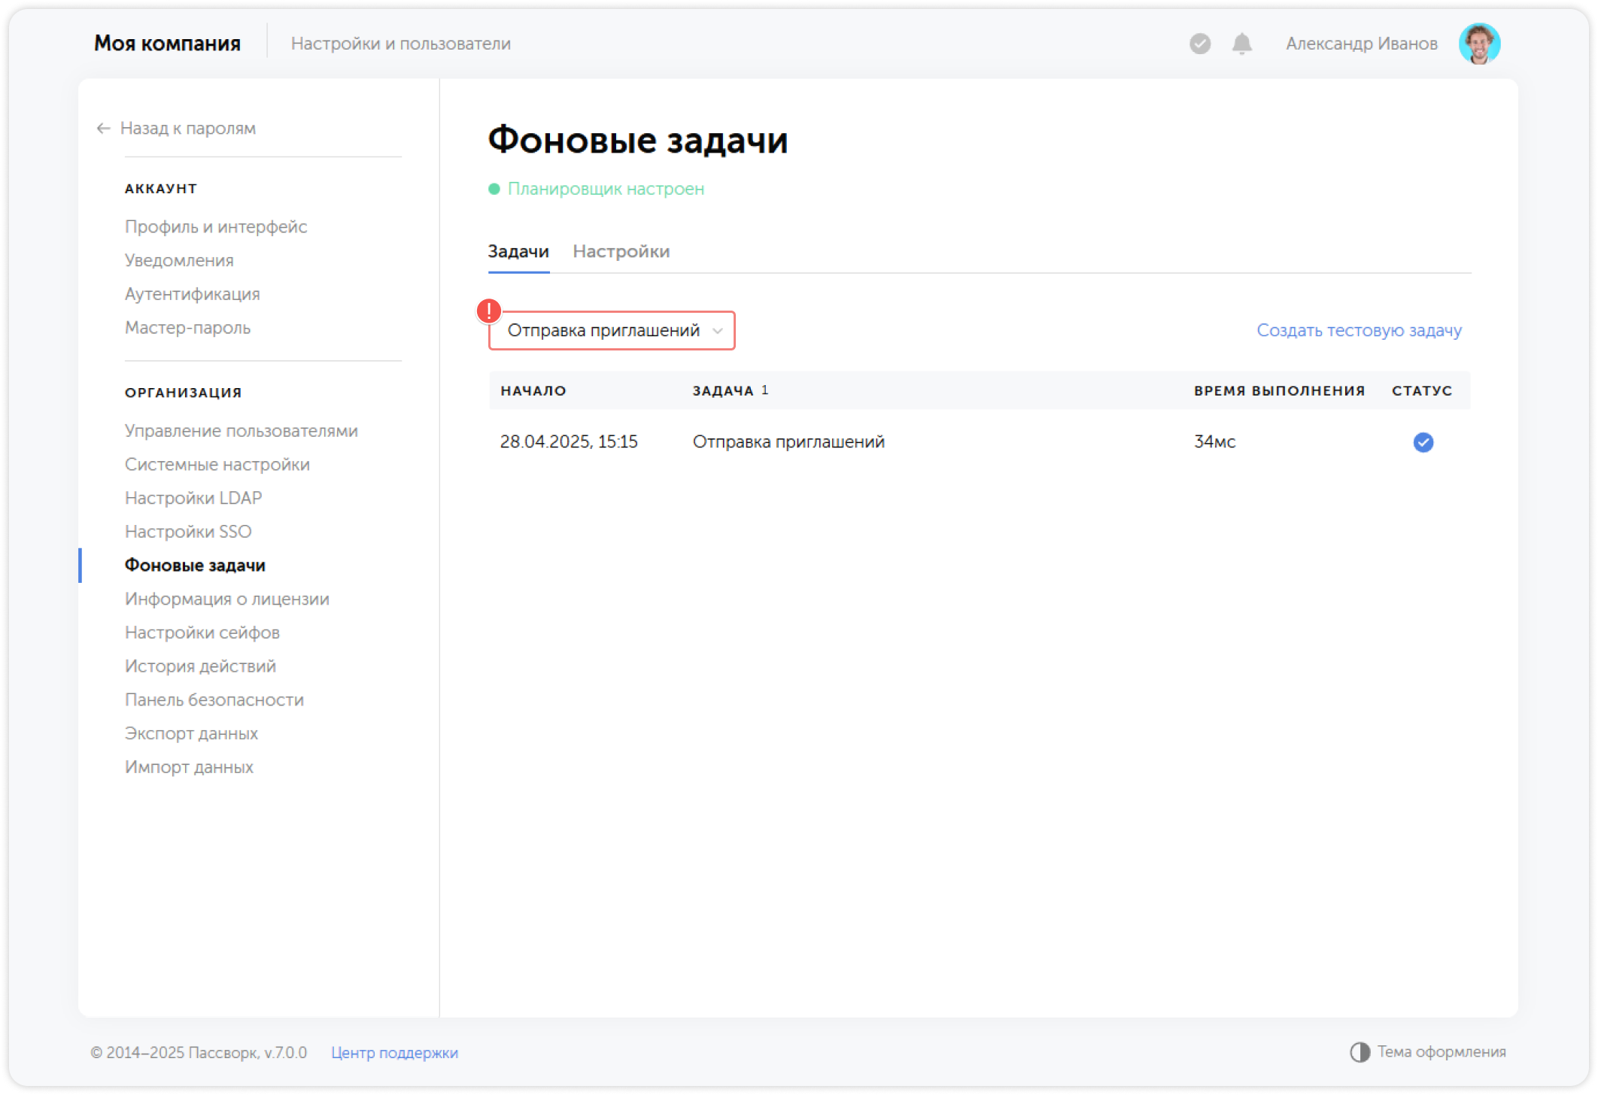
Task: Open the Отправка приглашений task filter dropdown
Action: point(611,331)
